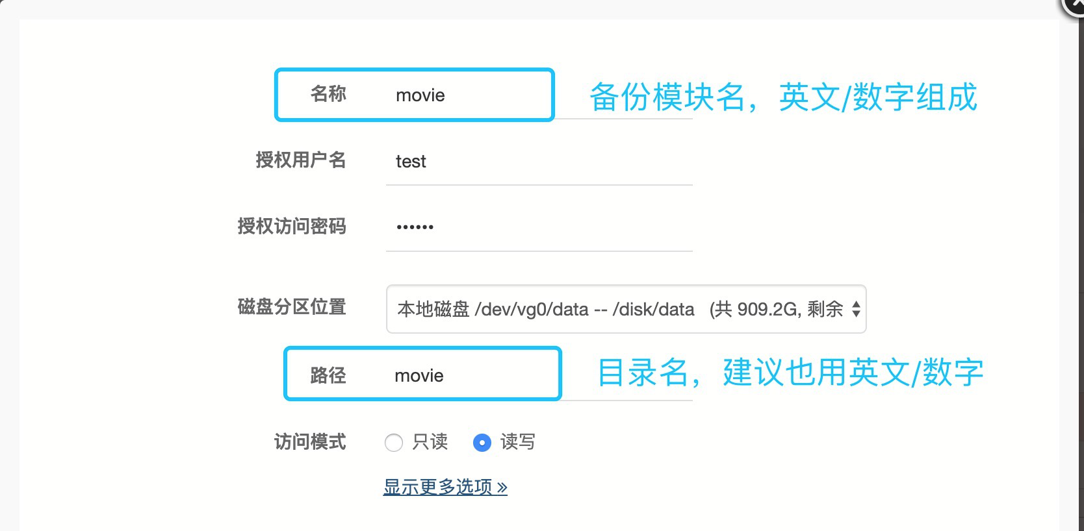Screen dimensions: 1084x531
Task: Click the 只读 option text
Action: click(430, 442)
